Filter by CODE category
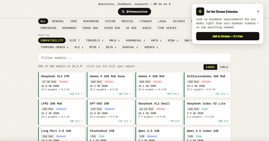Viewport: 269px width, 141px height. tap(73, 21)
